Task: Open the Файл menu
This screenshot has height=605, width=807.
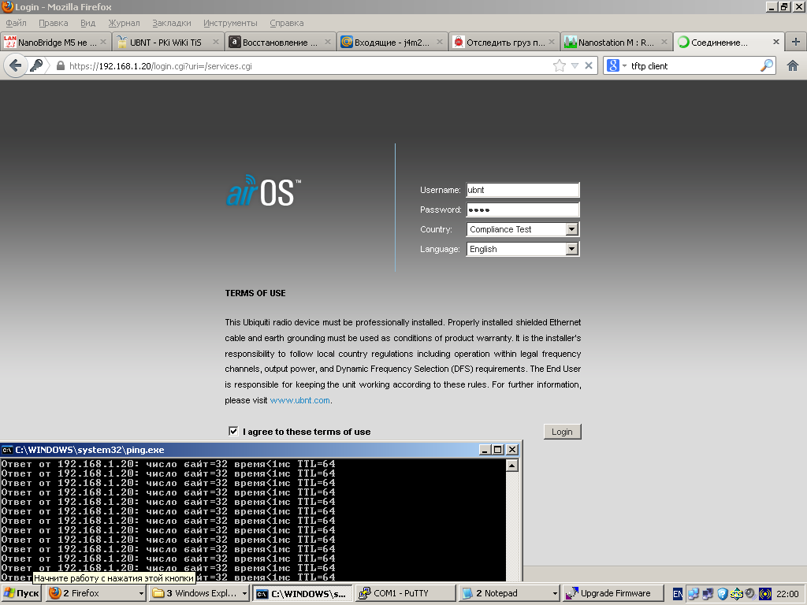Action: click(16, 23)
